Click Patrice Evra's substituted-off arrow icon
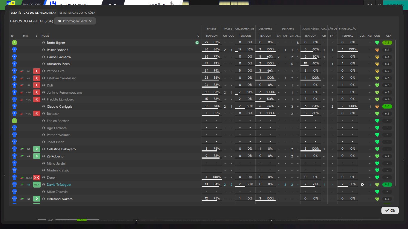The height and width of the screenshot is (229, 408). [37, 71]
